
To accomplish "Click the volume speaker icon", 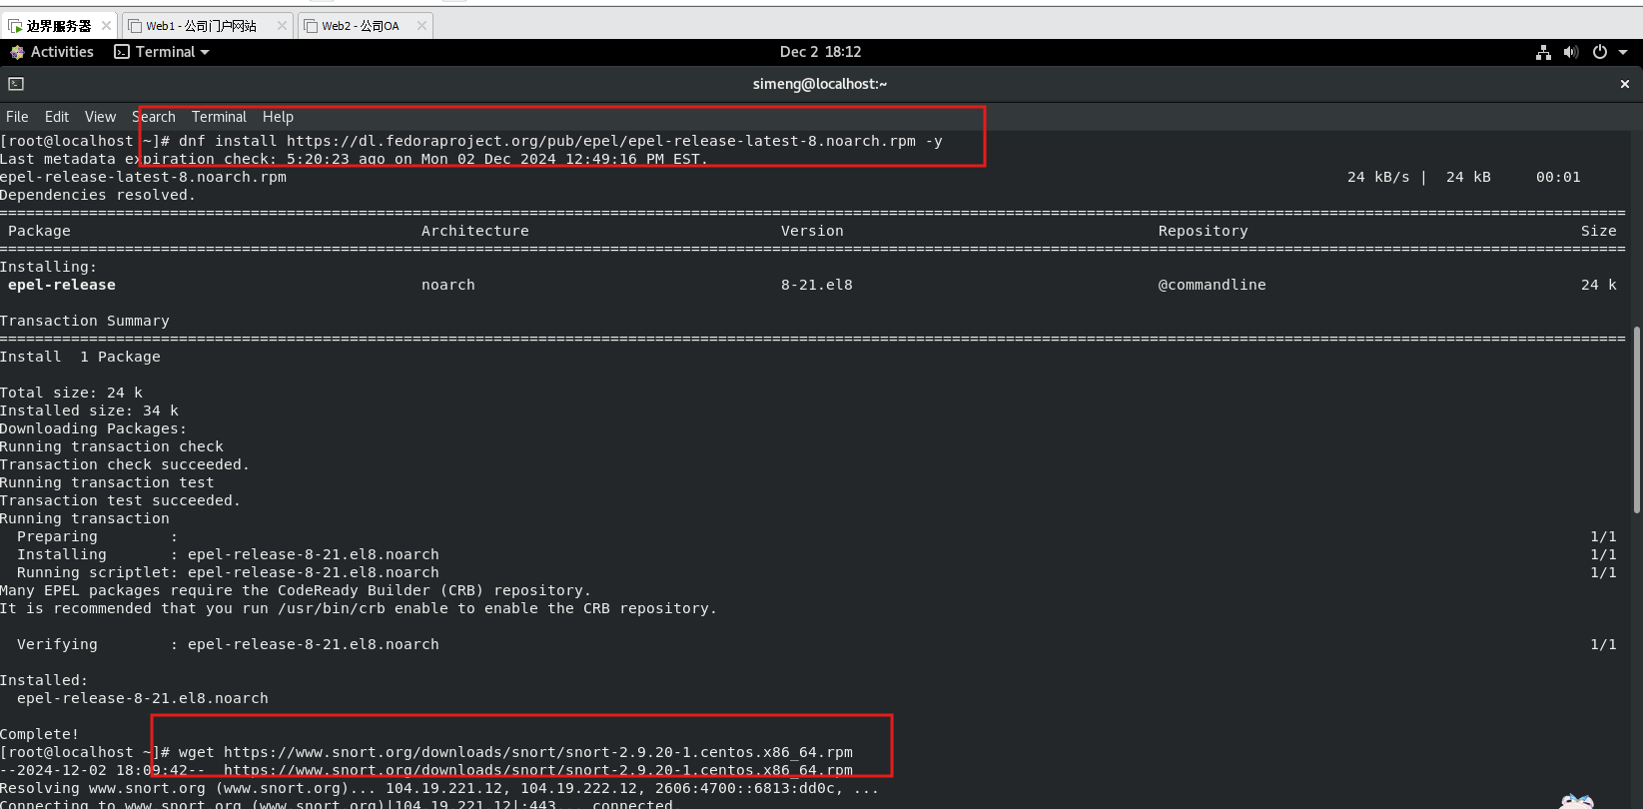I will tap(1571, 52).
